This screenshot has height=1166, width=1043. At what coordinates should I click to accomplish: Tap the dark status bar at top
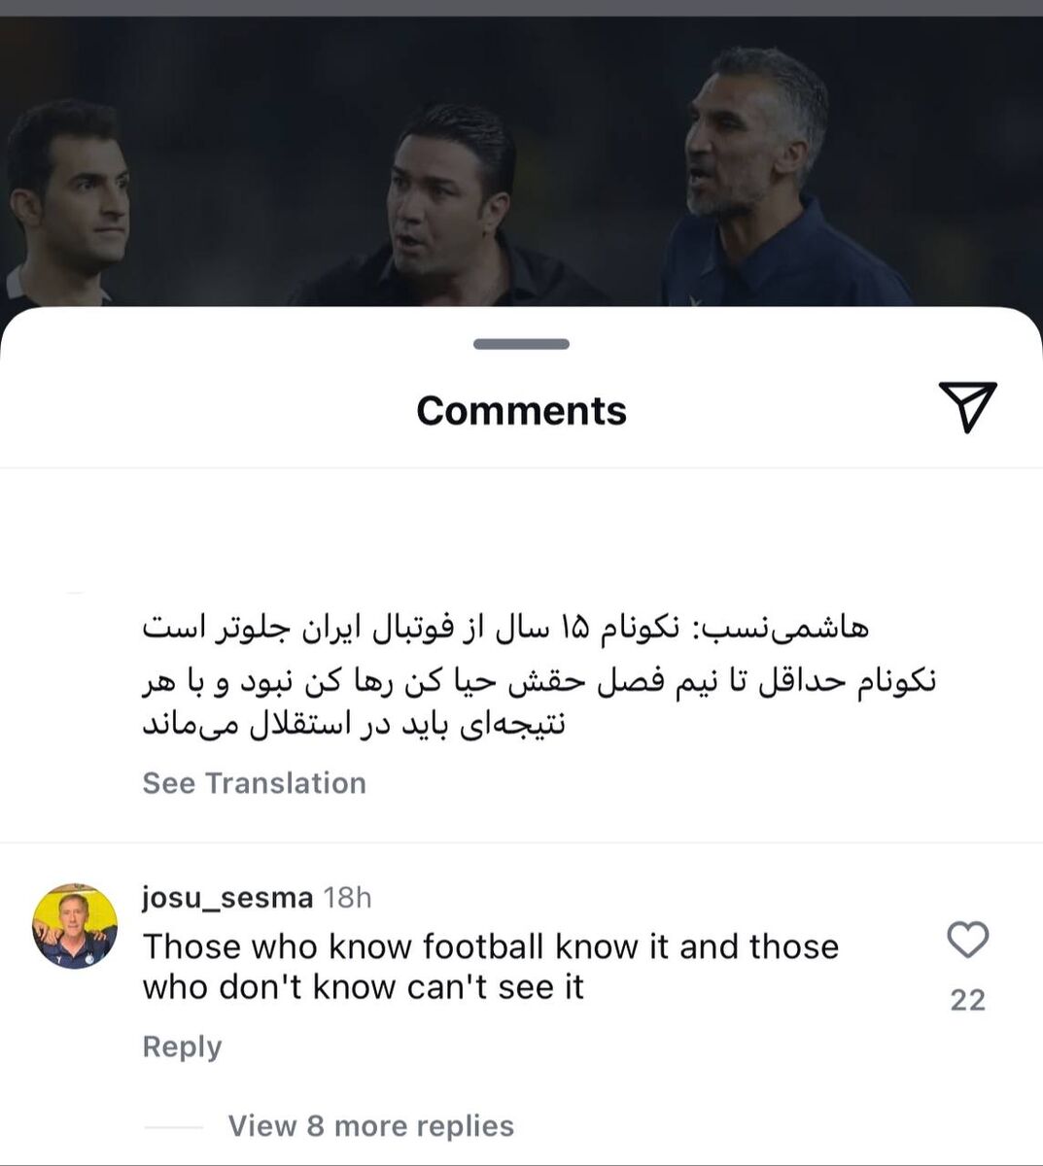521,8
